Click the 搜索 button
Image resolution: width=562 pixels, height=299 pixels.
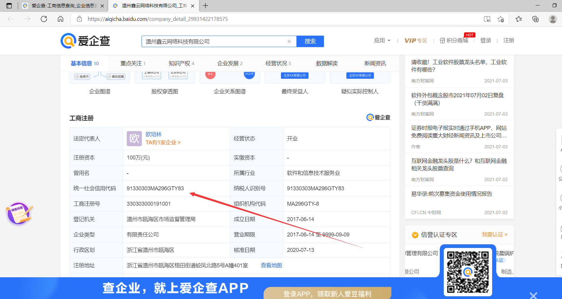point(310,41)
